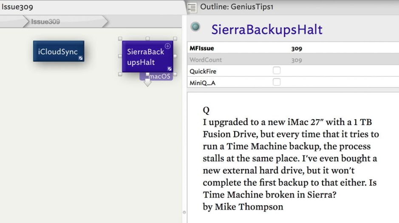Click the corner badge on the SierraBackupsHalt note

[x=169, y=69]
